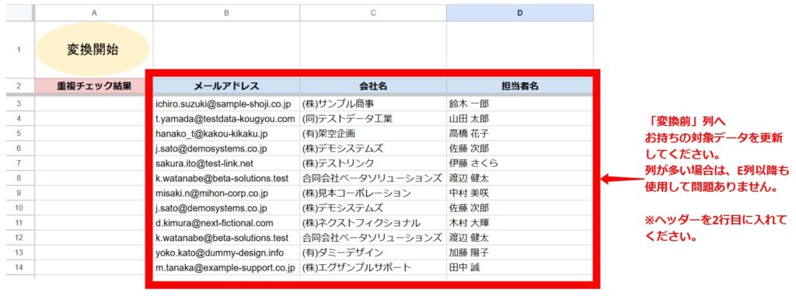The height and width of the screenshot is (296, 796).
Task: Select cell sakura.ito@test-link.net
Action: [226, 163]
